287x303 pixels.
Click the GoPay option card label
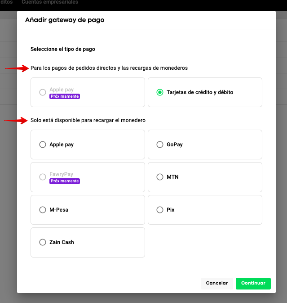click(174, 145)
